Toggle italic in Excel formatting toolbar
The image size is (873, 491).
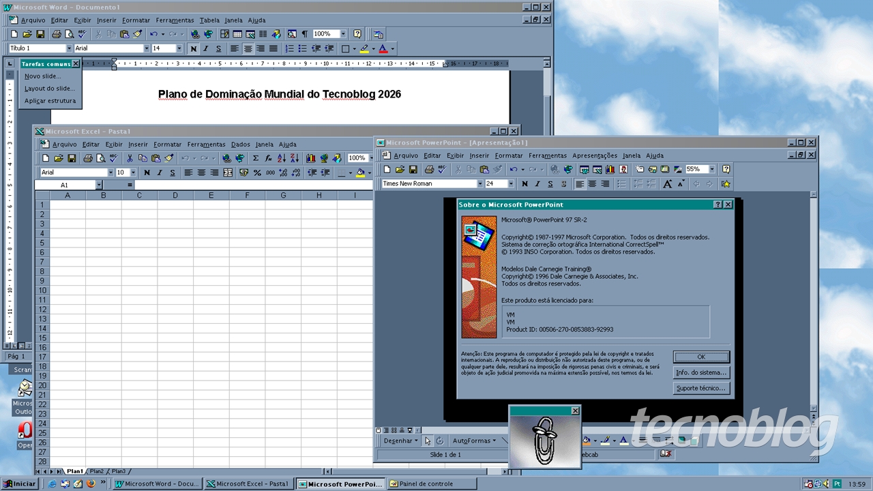[x=160, y=173]
